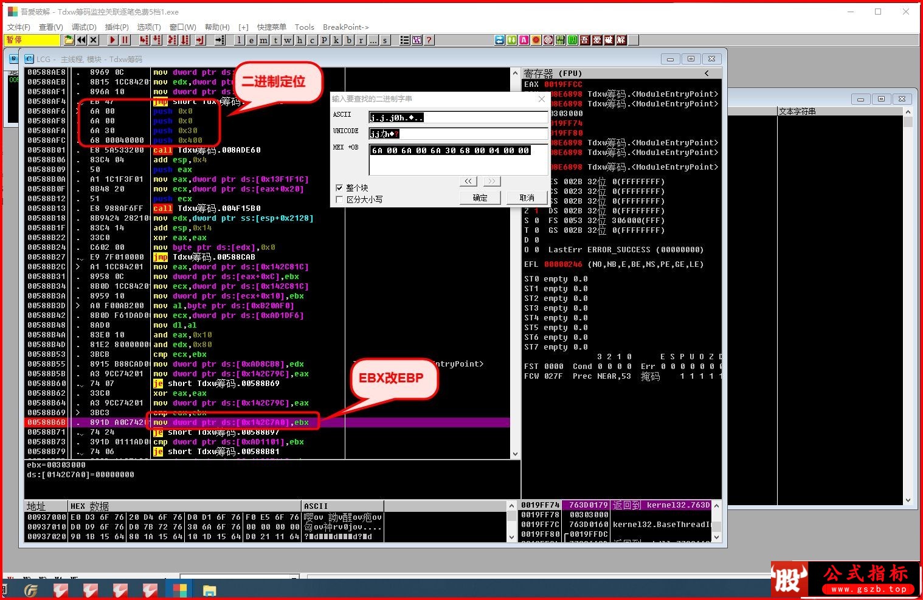Close debugged program with X toolbar icon
Screen dimensions: 923x600
[x=94, y=40]
